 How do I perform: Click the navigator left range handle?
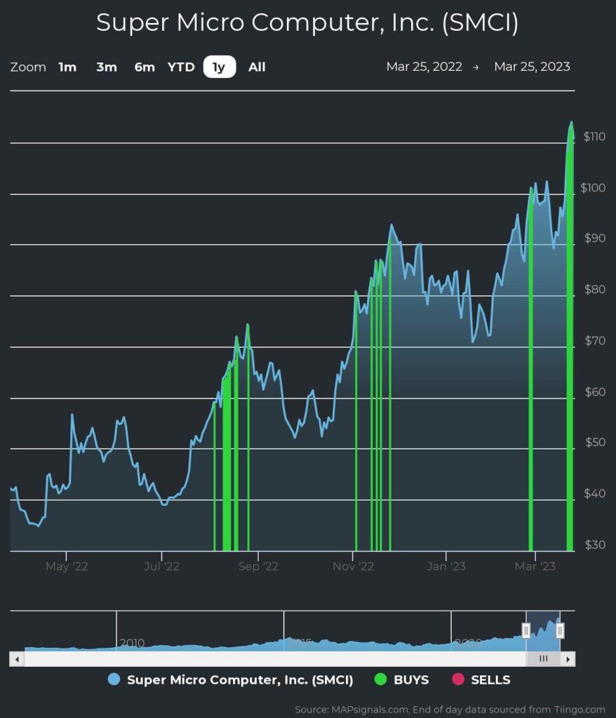[x=526, y=630]
